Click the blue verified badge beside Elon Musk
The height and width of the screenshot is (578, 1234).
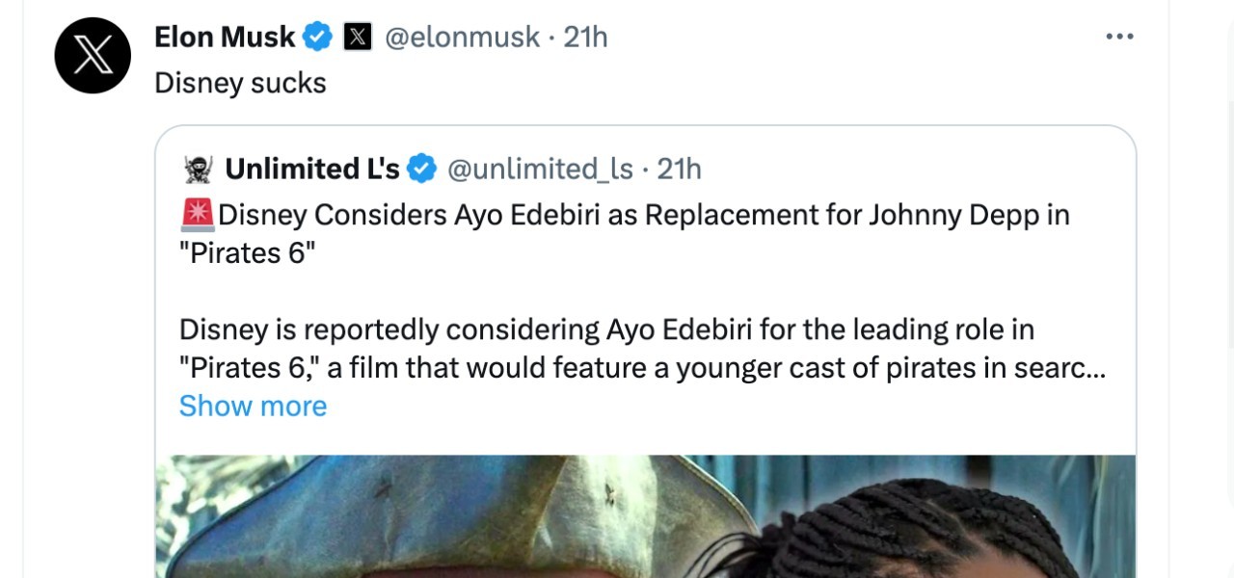(317, 38)
